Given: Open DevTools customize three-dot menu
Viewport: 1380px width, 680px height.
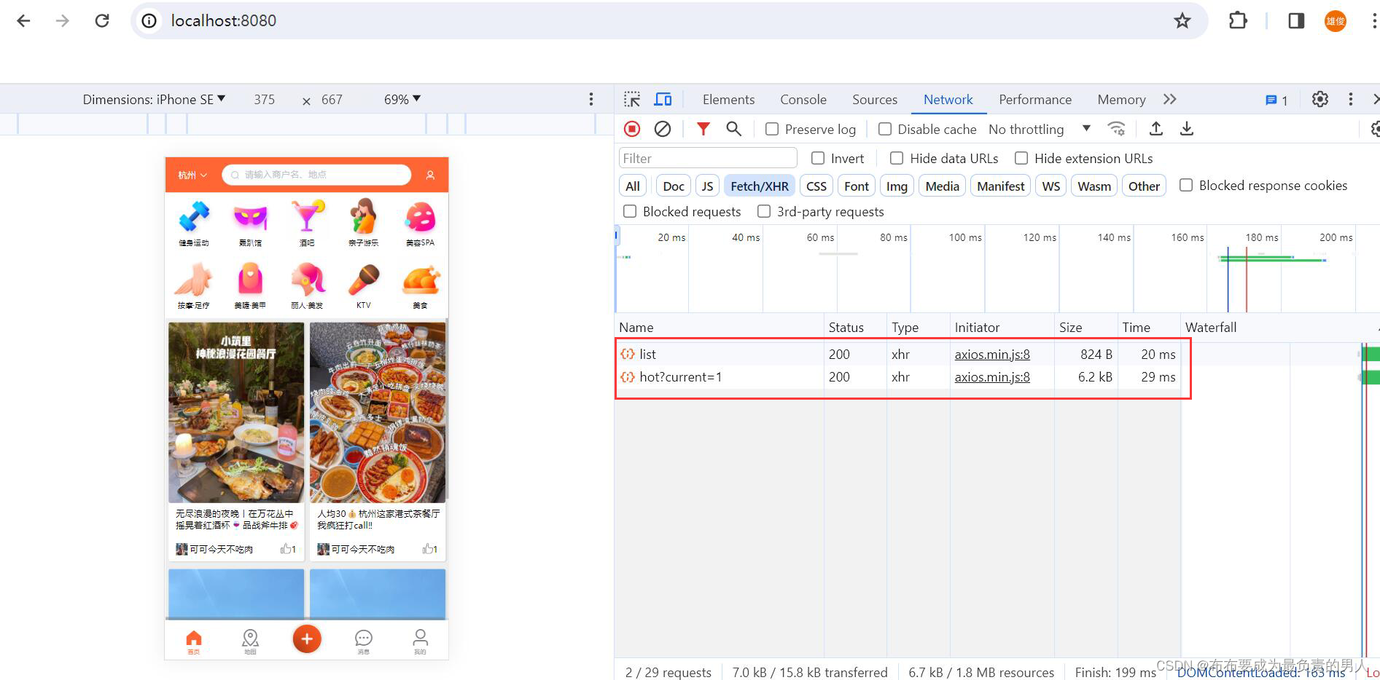Looking at the screenshot, I should click(x=1350, y=99).
